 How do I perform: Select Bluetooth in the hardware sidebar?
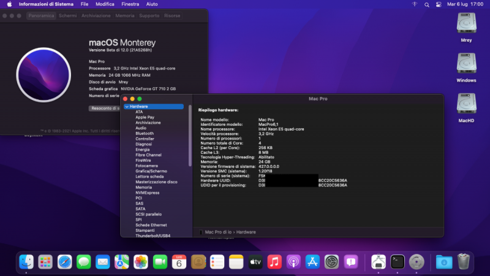tap(145, 133)
